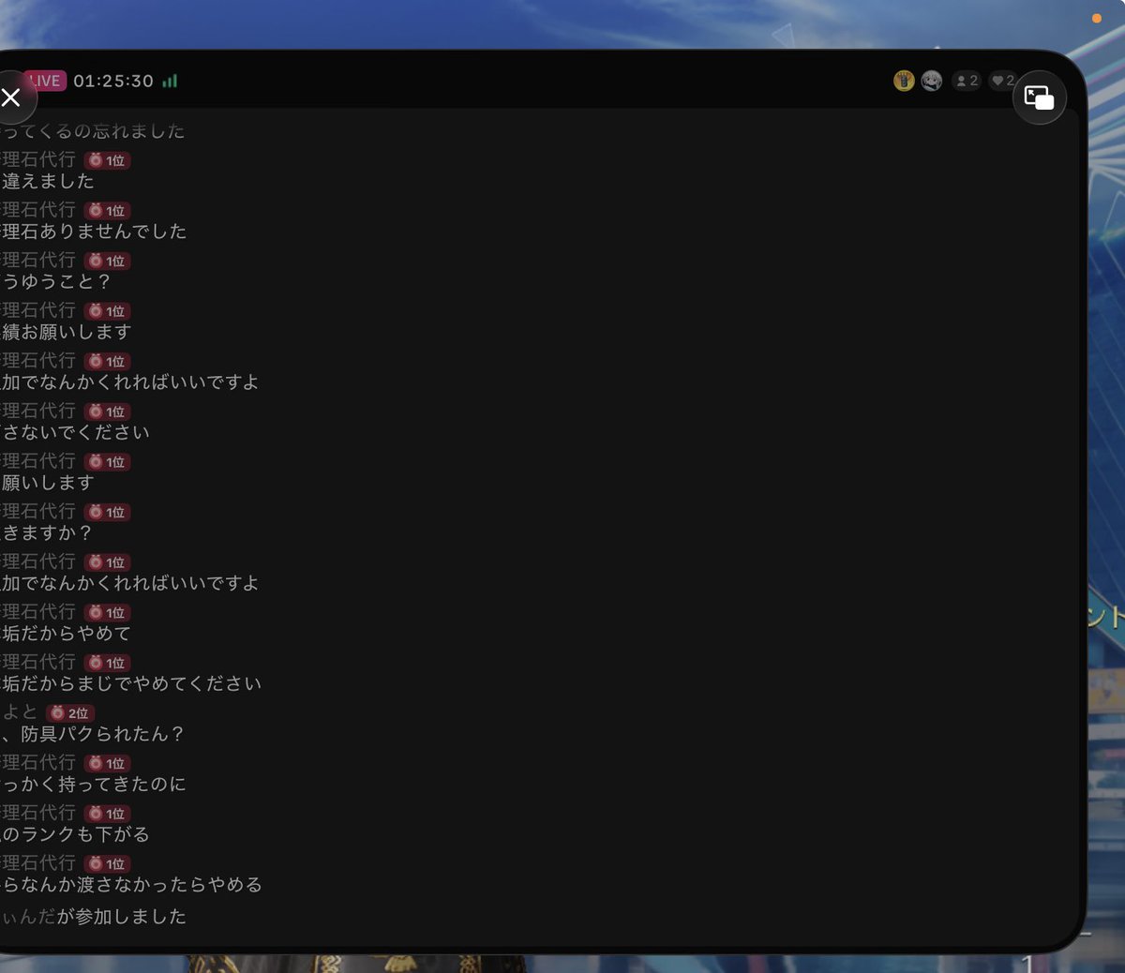
Task: Select the comment 理石ありませんでした
Action: click(94, 232)
